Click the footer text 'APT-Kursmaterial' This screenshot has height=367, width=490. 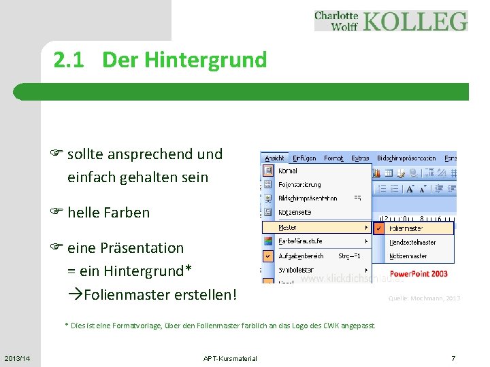coord(230,358)
